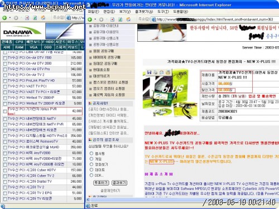Open 보기(V) menu in right Explorer window
Screen dimensions: 279x209
[x=125, y=12]
